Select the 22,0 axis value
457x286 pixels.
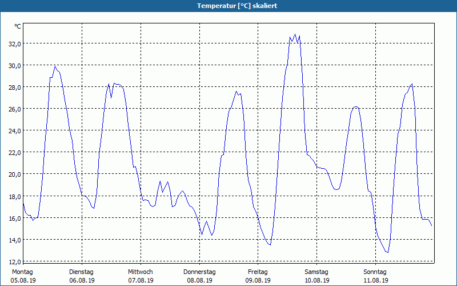(x=15, y=153)
